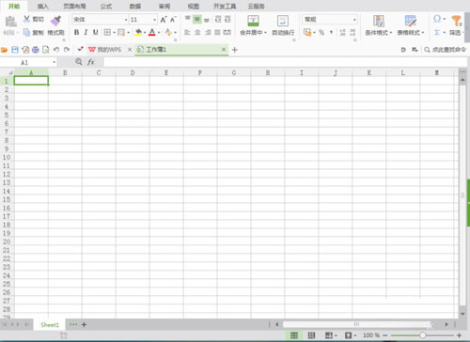The image size is (470, 342).
Task: Toggle Underline text formatting
Action: point(96,32)
